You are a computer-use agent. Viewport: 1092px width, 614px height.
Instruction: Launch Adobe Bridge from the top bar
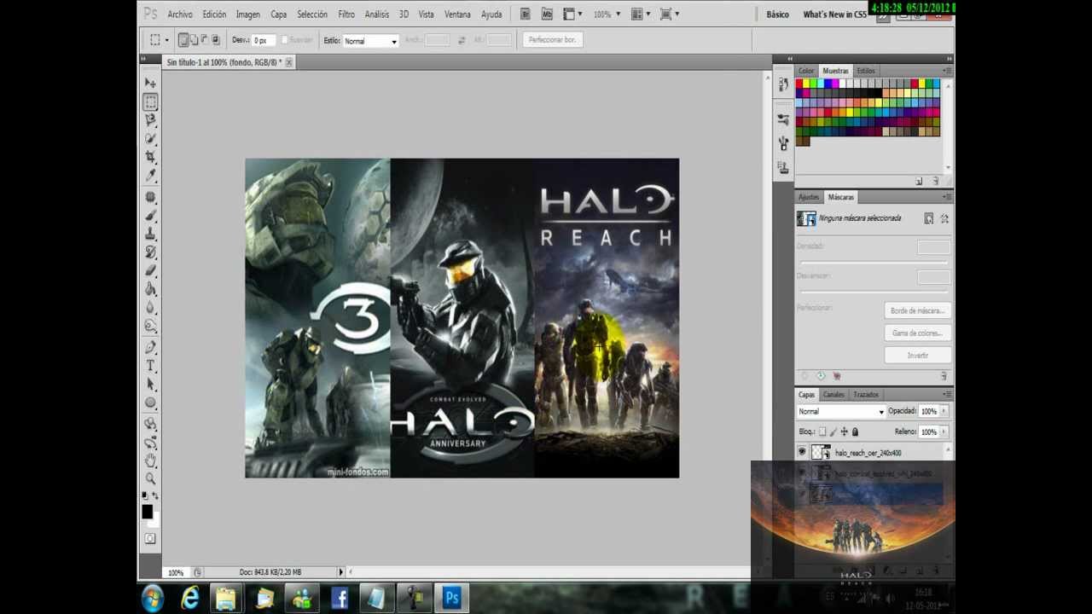[525, 14]
